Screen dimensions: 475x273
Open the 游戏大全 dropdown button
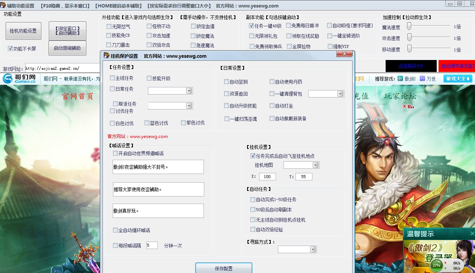click(x=457, y=79)
